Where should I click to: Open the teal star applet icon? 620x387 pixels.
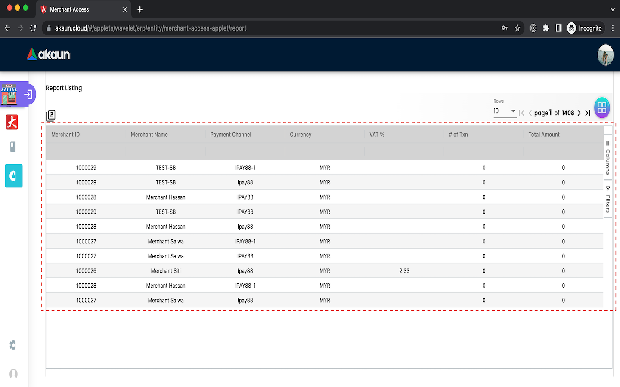(13, 176)
